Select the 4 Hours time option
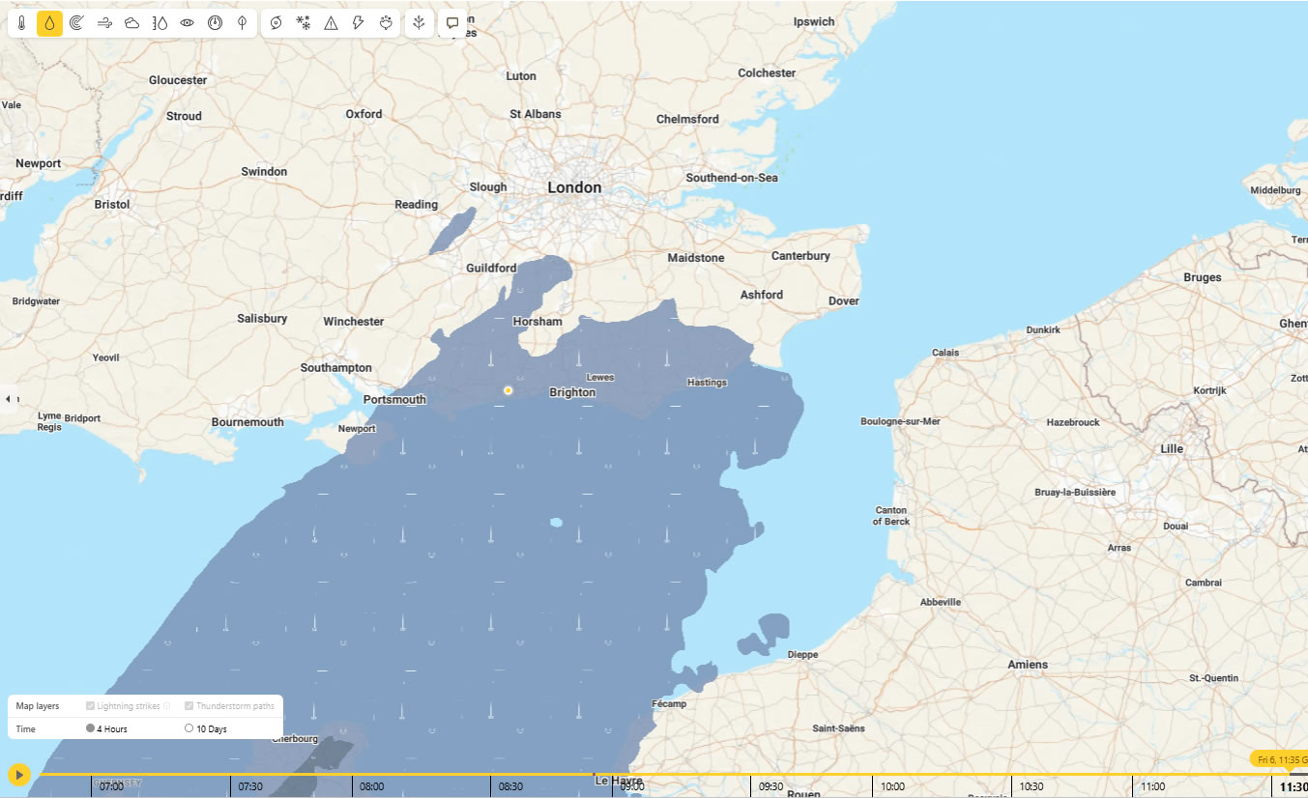 point(91,728)
